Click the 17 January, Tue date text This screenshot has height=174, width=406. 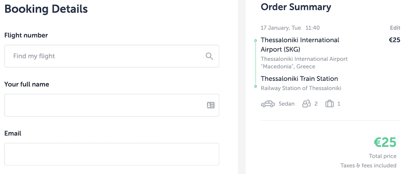coord(281,28)
